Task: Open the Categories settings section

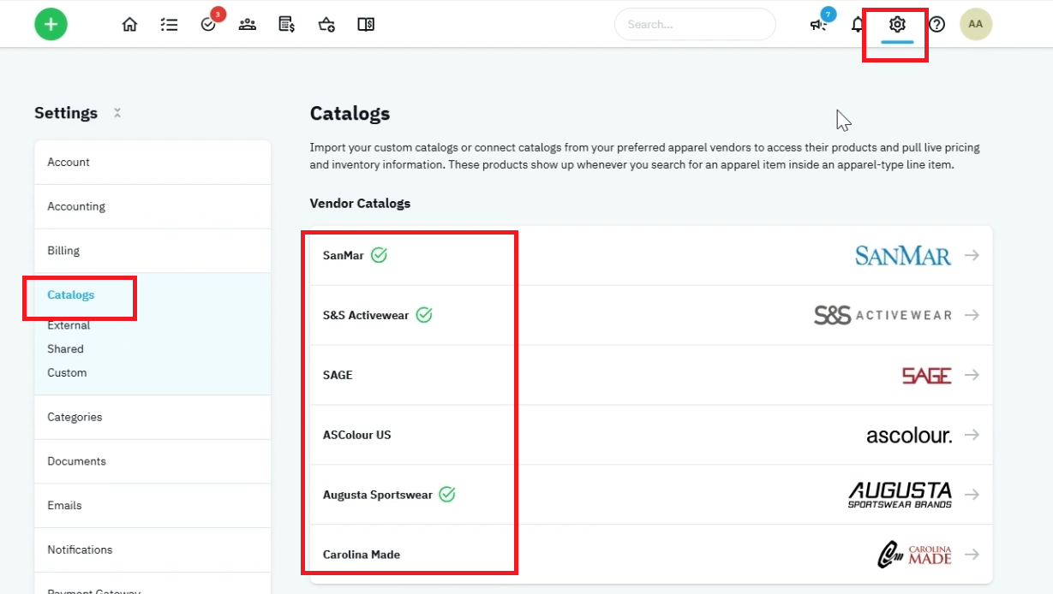Action: coord(153,417)
